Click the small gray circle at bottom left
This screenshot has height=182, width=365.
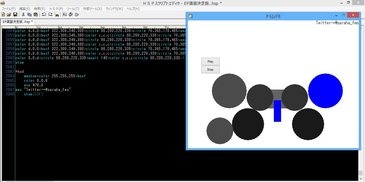(x=220, y=131)
